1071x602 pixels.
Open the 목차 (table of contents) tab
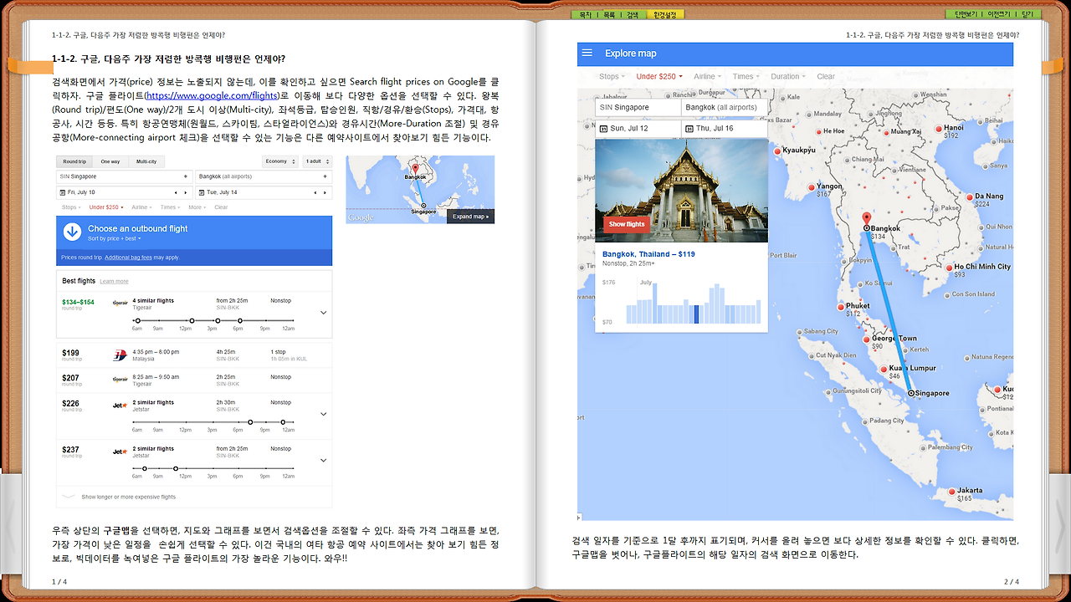coord(585,14)
